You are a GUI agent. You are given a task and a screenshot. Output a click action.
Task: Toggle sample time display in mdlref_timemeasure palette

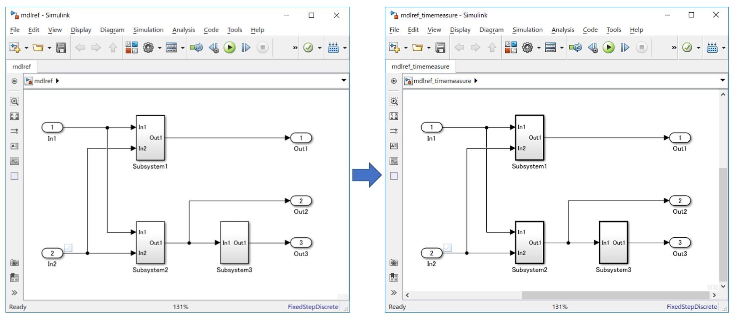point(394,131)
